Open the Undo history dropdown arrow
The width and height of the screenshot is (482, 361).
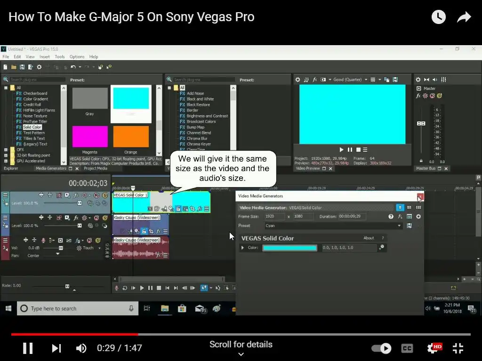(80, 67)
